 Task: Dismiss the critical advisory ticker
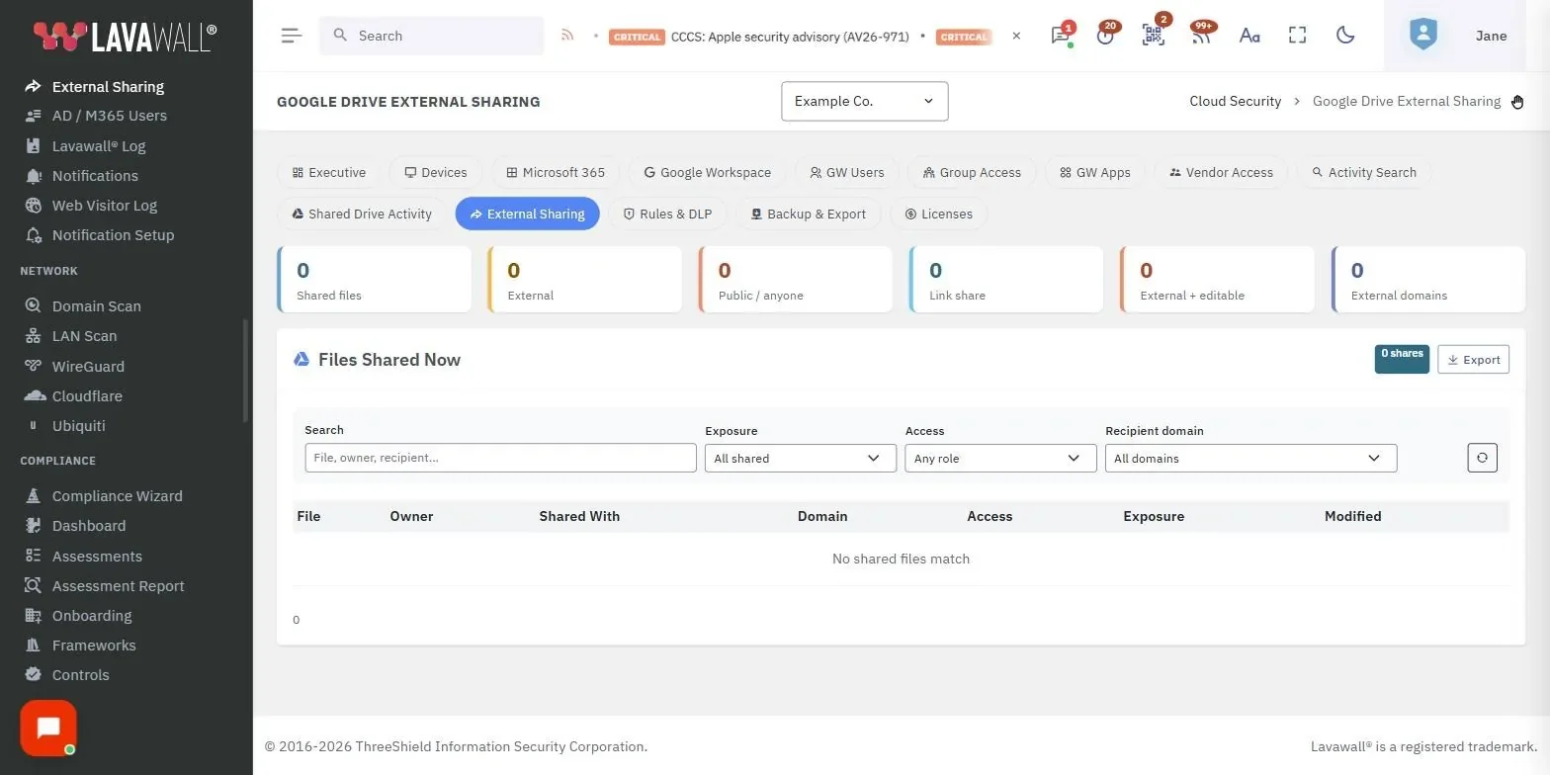point(1016,36)
